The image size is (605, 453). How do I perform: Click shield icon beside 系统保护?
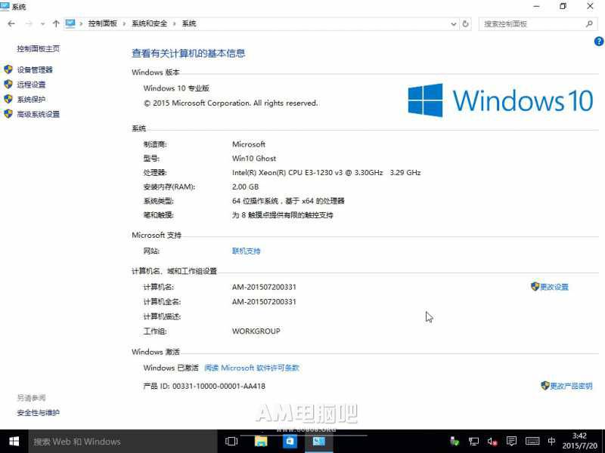8,99
